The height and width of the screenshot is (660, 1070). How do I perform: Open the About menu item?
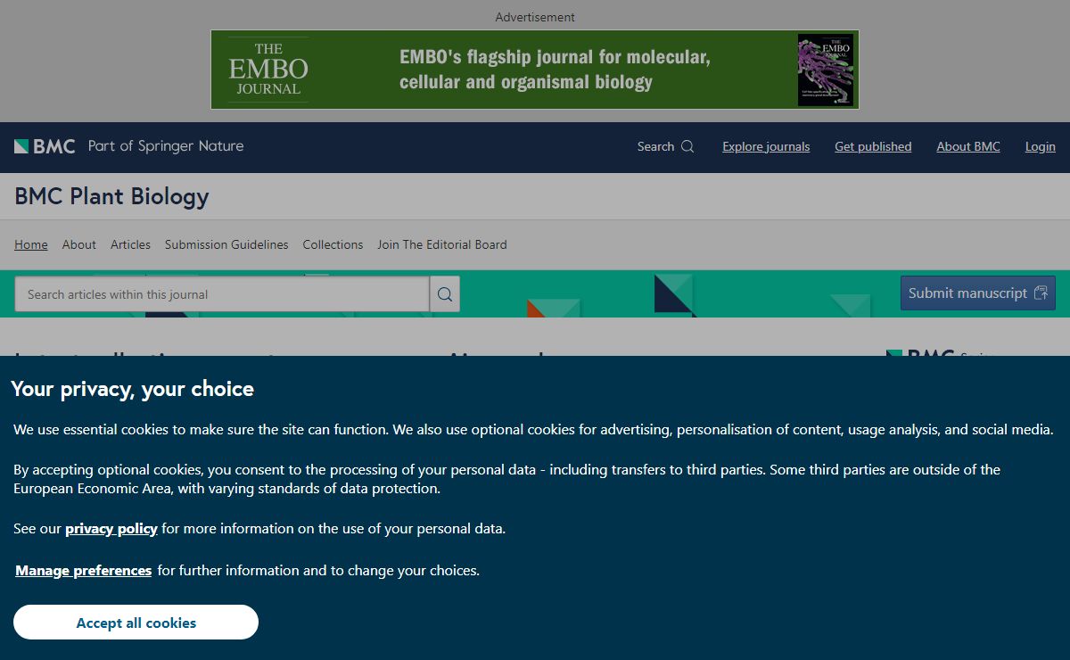pyautogui.click(x=78, y=244)
